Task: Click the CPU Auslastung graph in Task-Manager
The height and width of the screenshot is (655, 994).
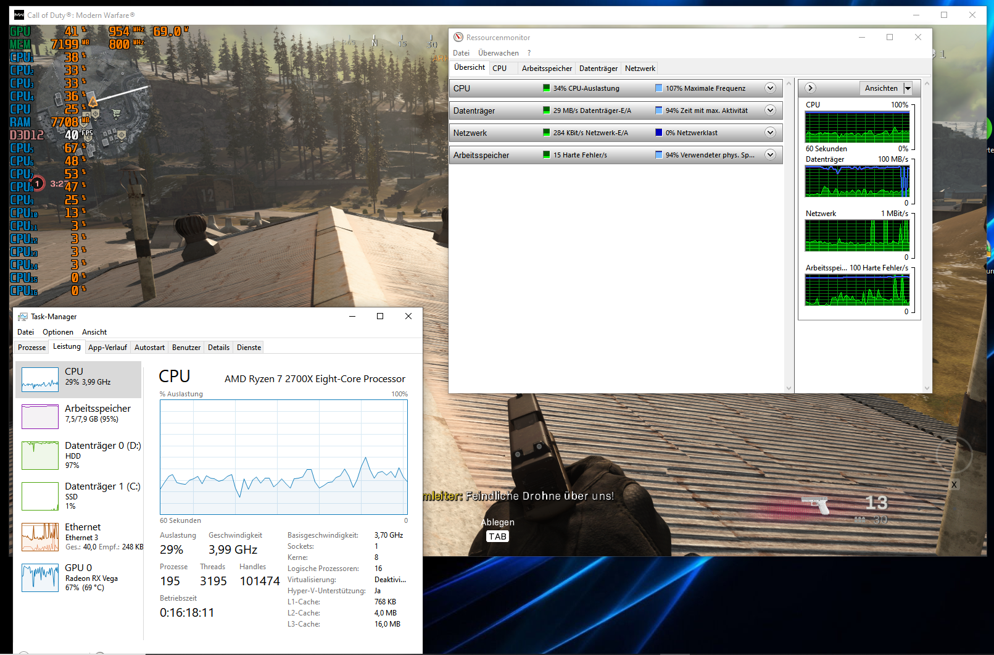Action: 284,457
